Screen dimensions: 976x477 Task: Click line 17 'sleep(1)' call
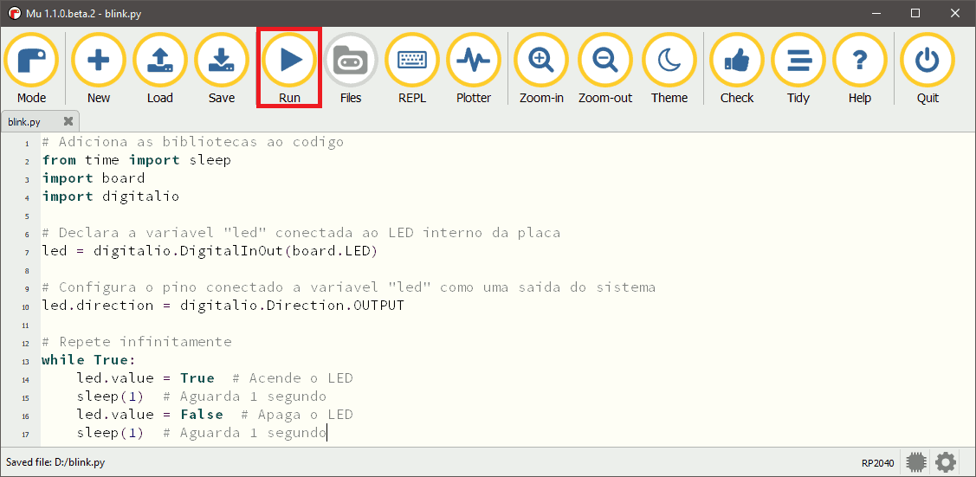110,433
